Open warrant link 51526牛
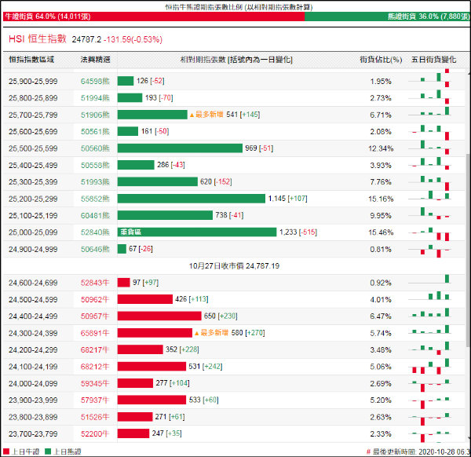Image resolution: width=471 pixels, height=457 pixels. [x=95, y=417]
